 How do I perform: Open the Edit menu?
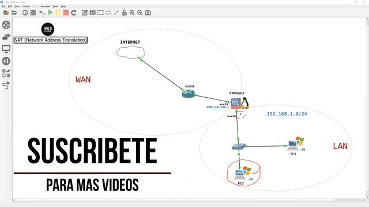point(10,6)
